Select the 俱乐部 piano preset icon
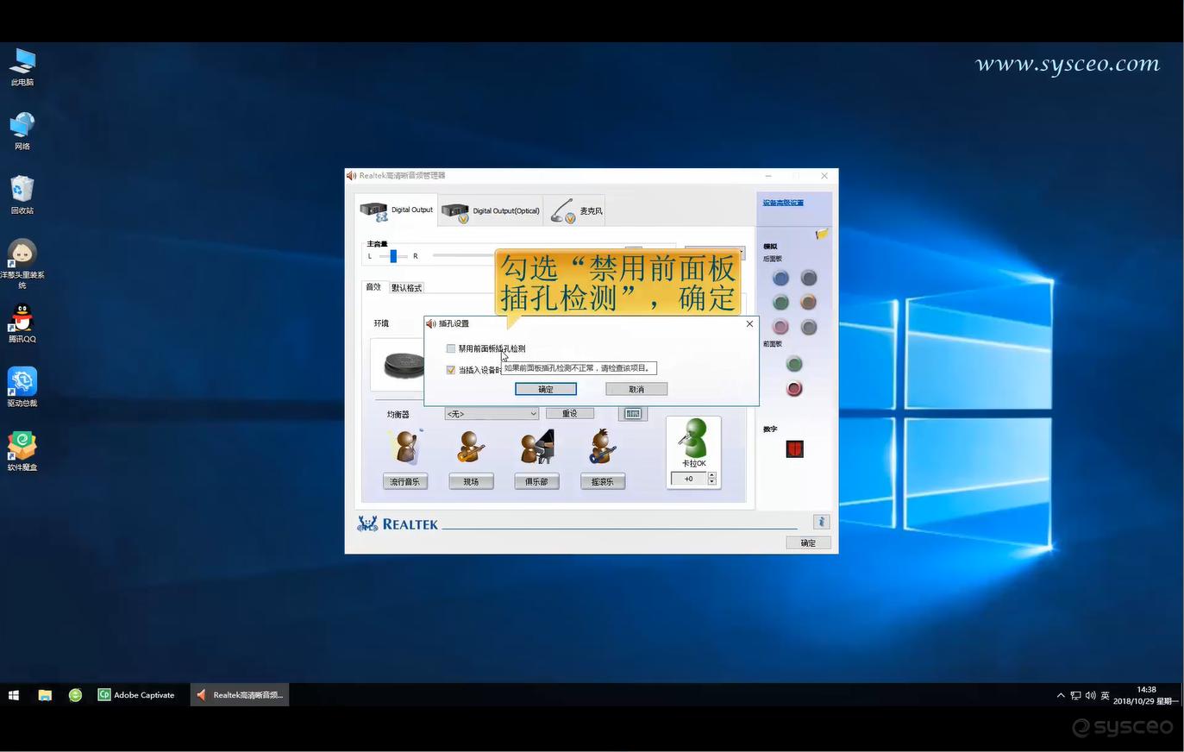The width and height of the screenshot is (1184, 752). click(x=536, y=446)
